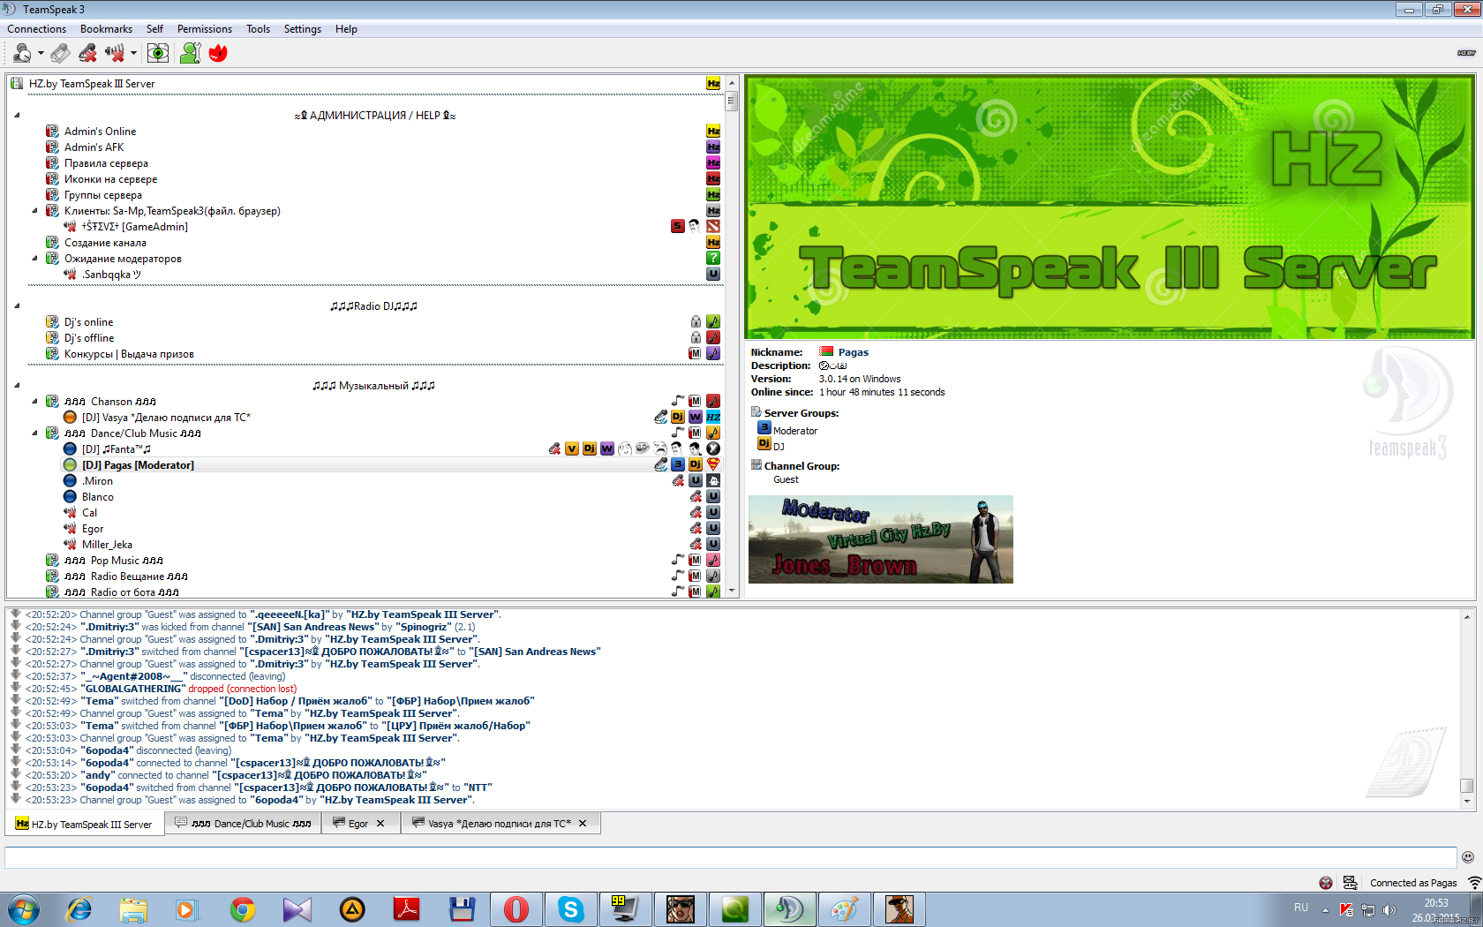Open the Bookmarks menu
The image size is (1483, 927).
[x=106, y=29]
